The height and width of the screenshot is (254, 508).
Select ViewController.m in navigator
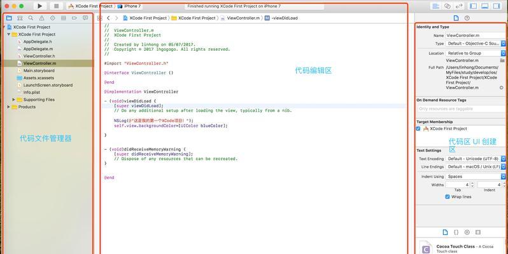coord(39,63)
